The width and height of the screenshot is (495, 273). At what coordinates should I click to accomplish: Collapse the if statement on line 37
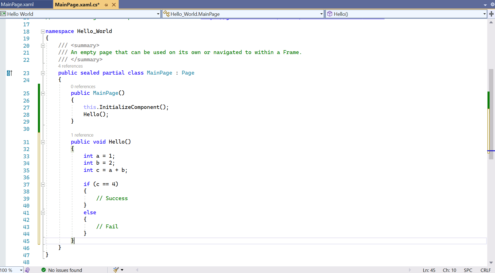click(43, 184)
